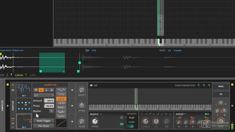Select the note-synced LFO time mode
This screenshot has height=132, width=235.
tap(41, 90)
